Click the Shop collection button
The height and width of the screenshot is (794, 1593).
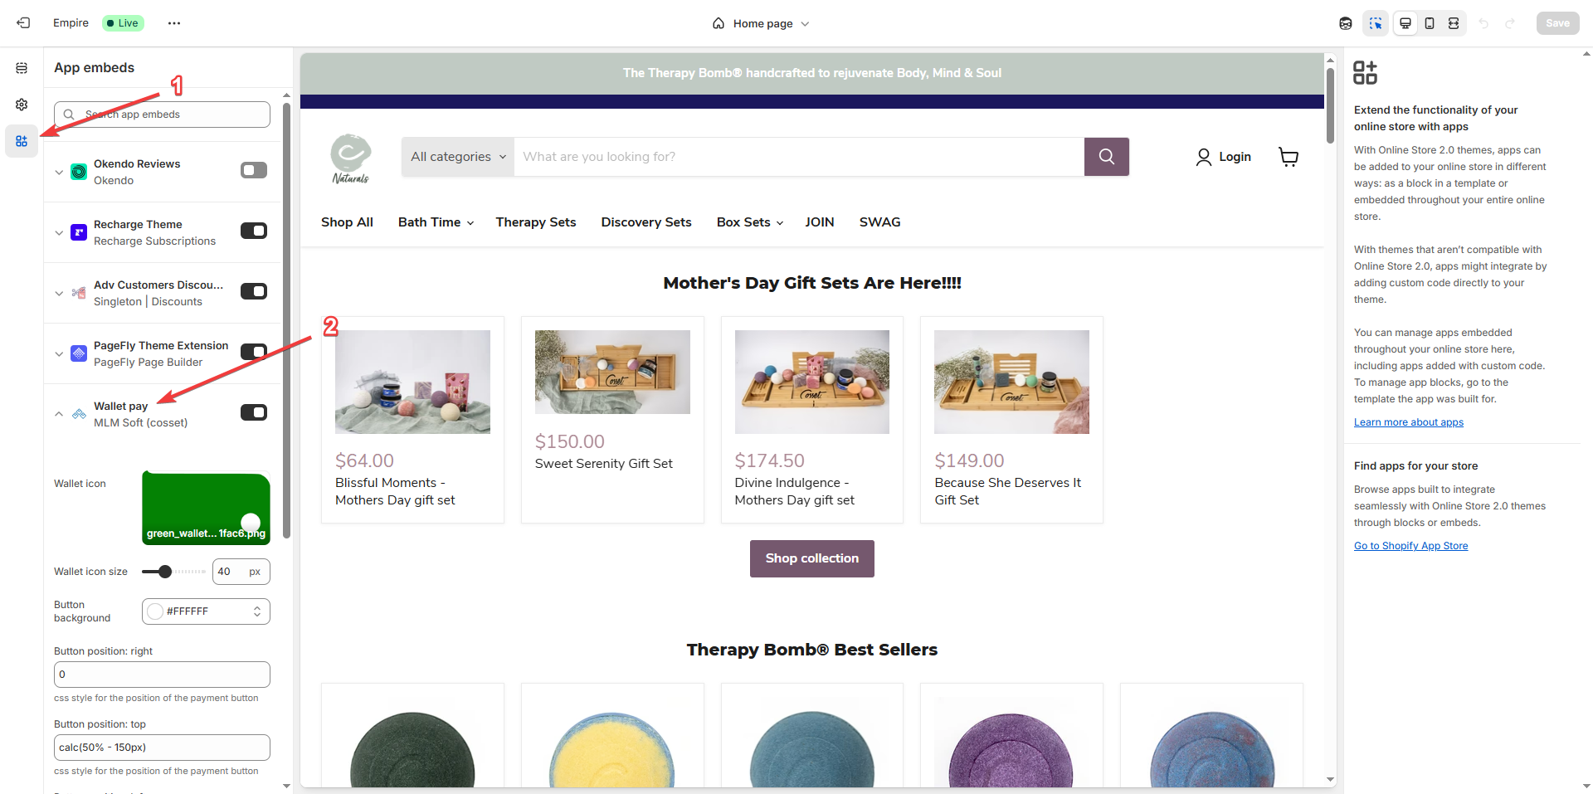pyautogui.click(x=811, y=558)
